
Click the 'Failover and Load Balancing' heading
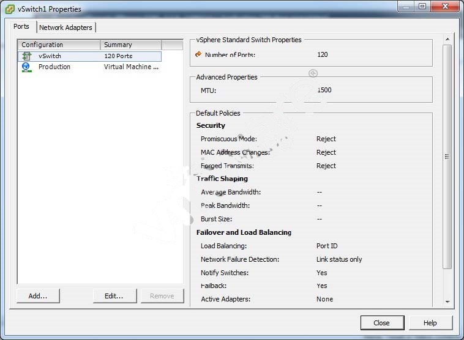point(244,232)
